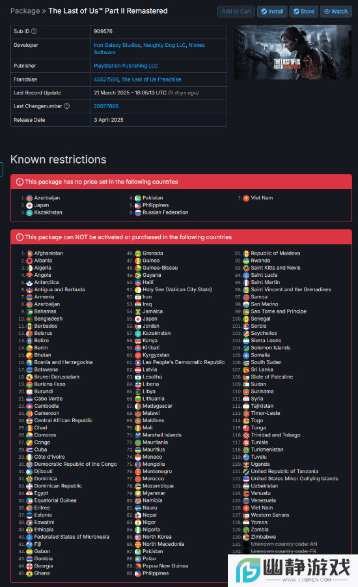
Task: Click the Grenada flag icon
Action: click(x=137, y=253)
